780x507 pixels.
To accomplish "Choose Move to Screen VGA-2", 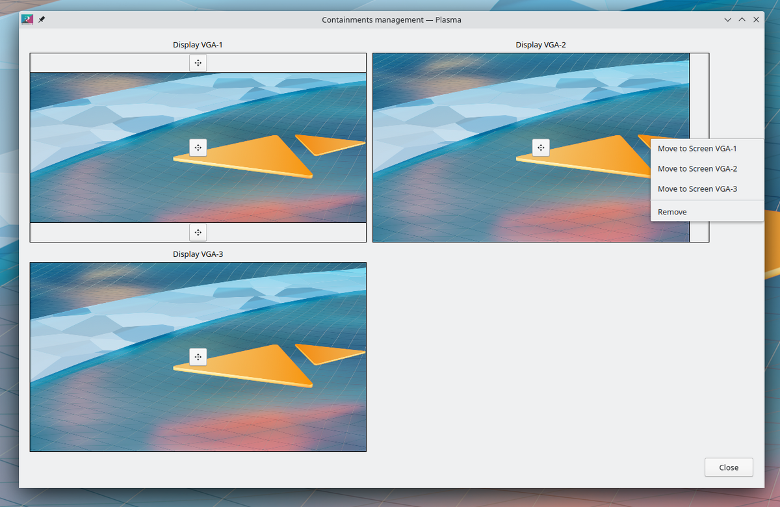I will [x=697, y=169].
